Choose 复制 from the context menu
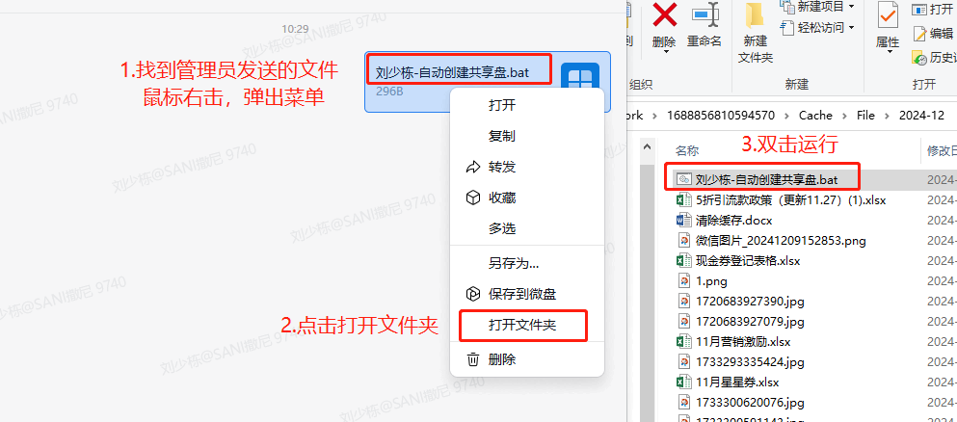957x422 pixels. click(x=502, y=136)
